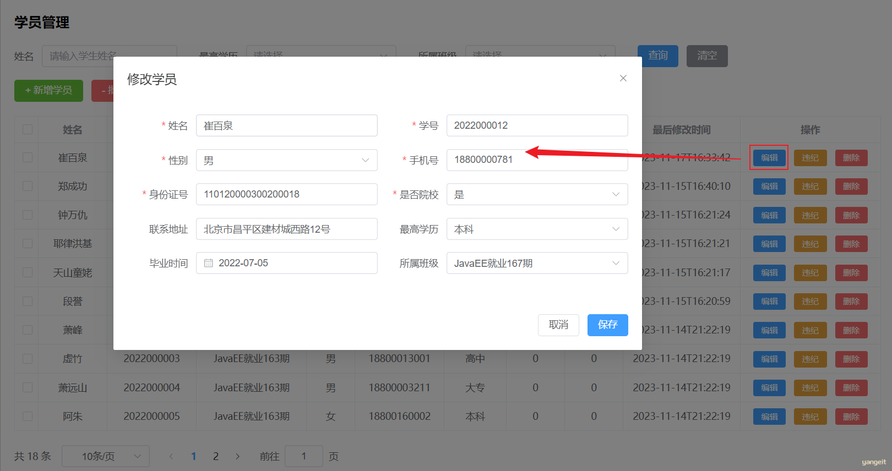Click 违纪 for 耶律洪基 row
This screenshot has width=892, height=471.
(810, 244)
